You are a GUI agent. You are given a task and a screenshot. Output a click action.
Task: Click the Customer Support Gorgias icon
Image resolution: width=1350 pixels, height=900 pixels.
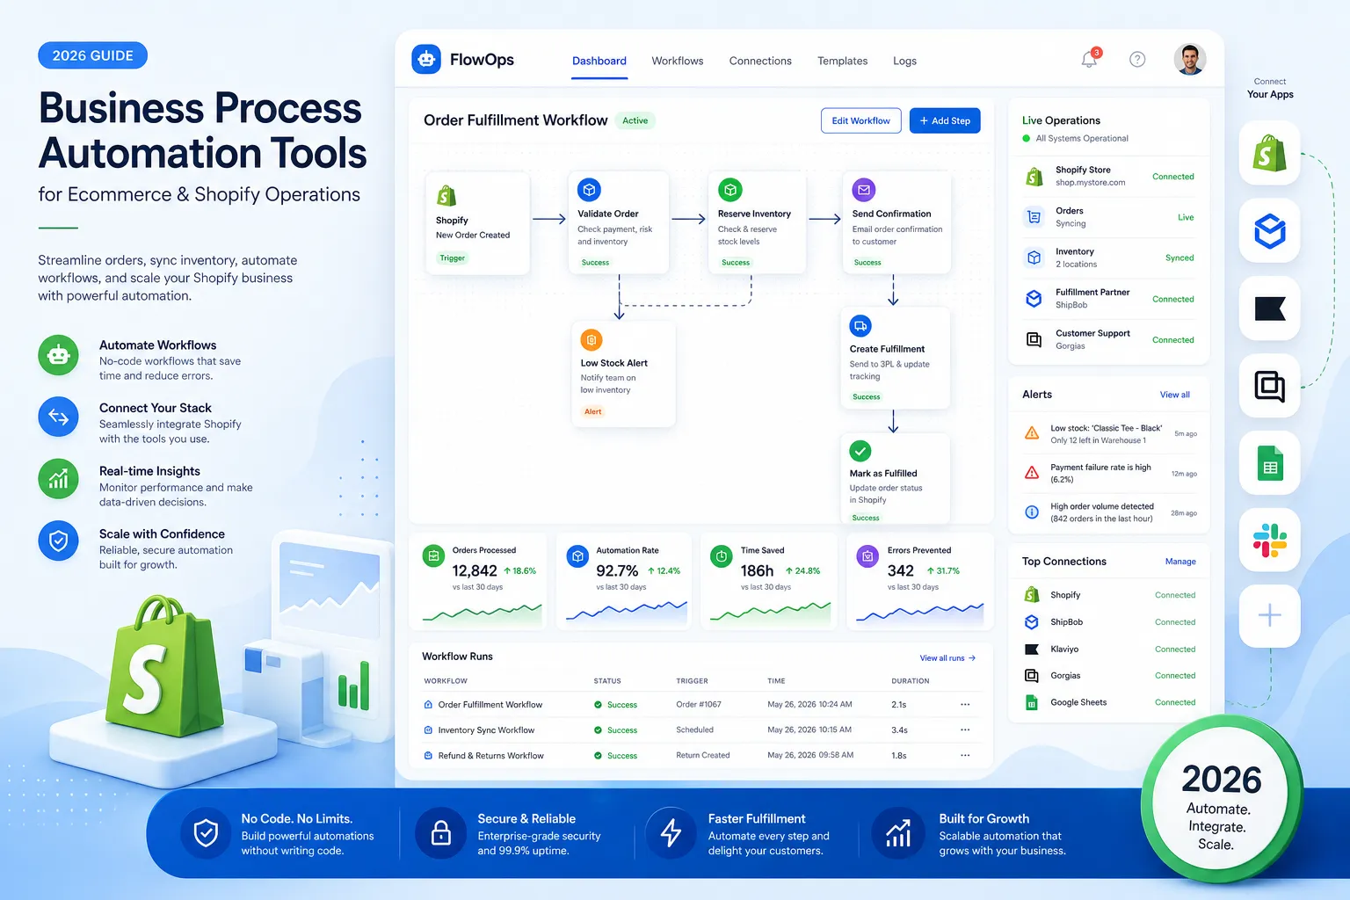[1034, 339]
